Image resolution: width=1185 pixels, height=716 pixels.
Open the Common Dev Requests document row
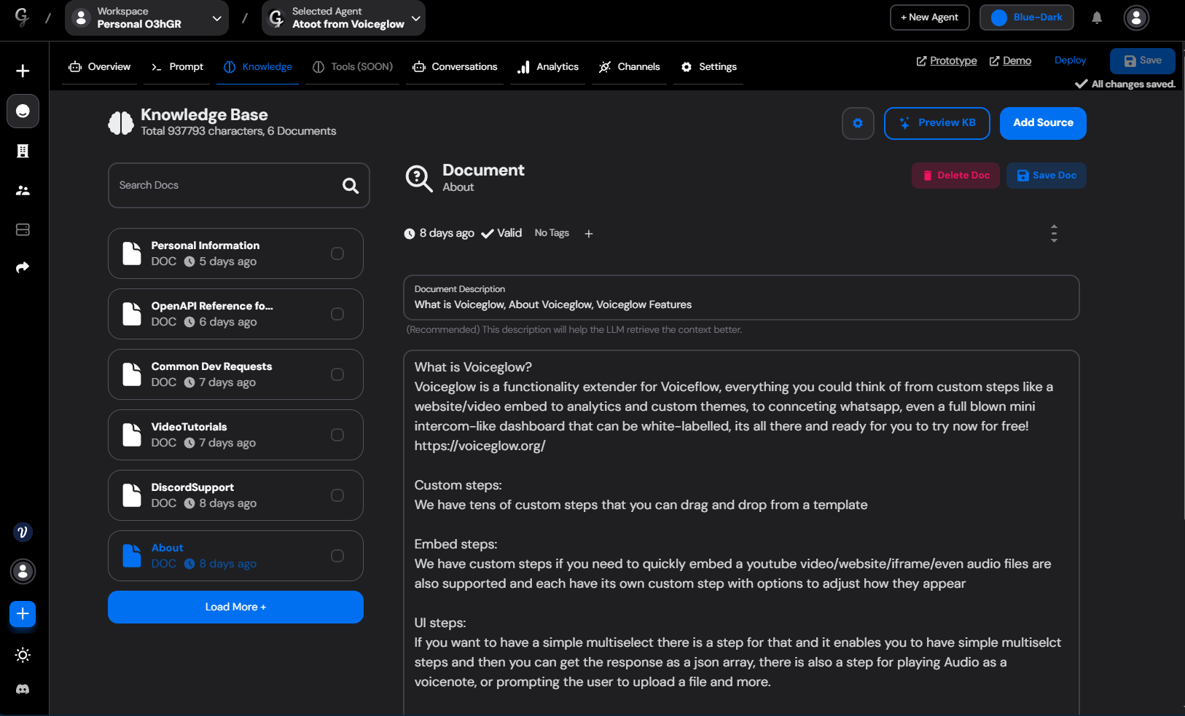pyautogui.click(x=235, y=374)
